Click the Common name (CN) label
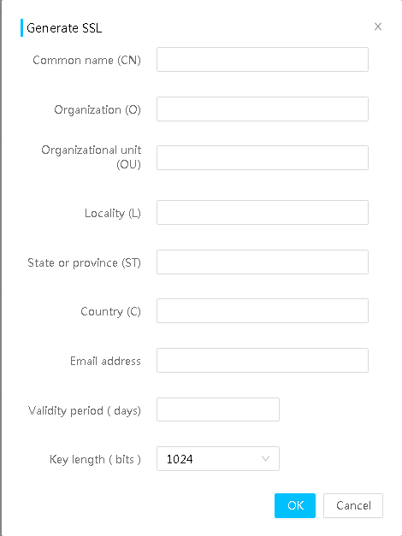The height and width of the screenshot is (536, 402). 86,60
